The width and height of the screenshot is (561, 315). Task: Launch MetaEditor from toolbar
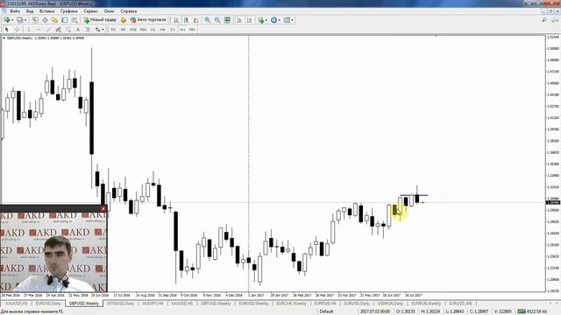pyautogui.click(x=123, y=20)
